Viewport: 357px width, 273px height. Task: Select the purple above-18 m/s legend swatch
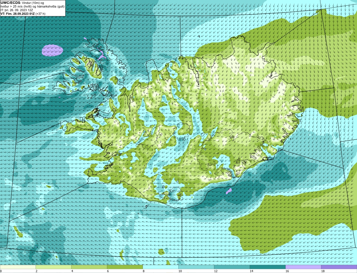coord(339,267)
